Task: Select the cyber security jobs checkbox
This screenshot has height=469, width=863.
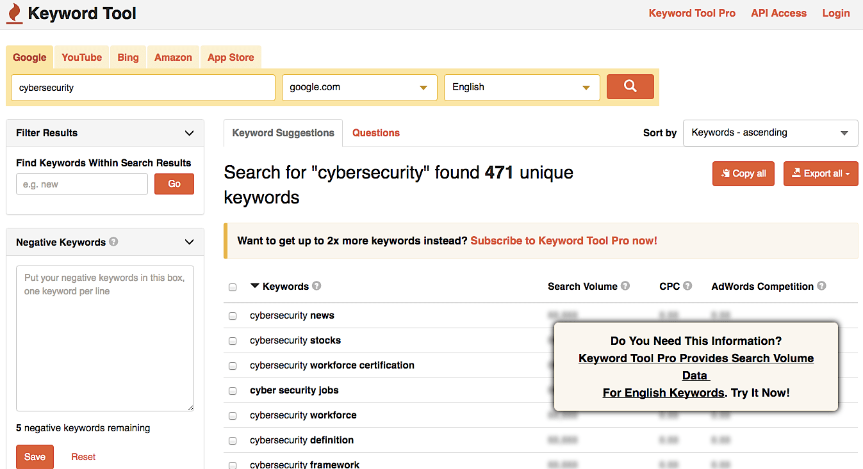Action: point(233,390)
